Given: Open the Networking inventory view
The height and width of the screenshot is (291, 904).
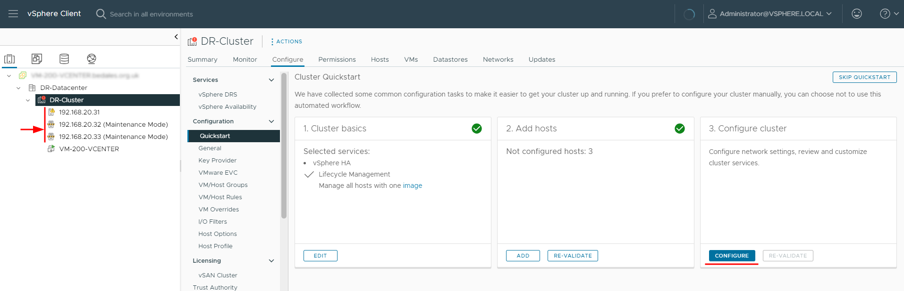Looking at the screenshot, I should point(92,59).
